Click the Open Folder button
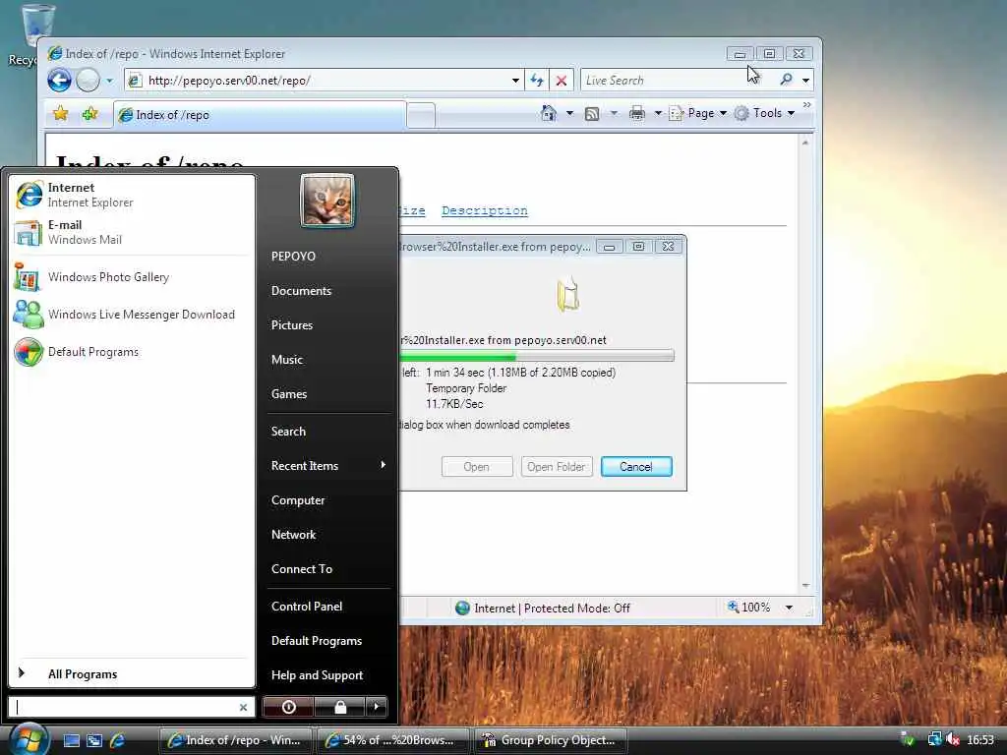 (x=556, y=467)
